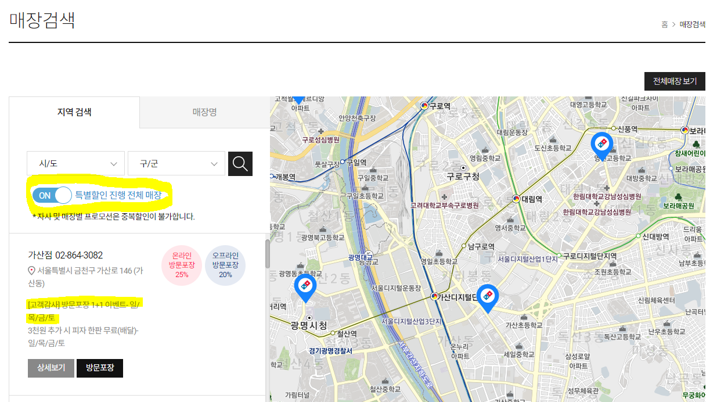This screenshot has width=717, height=402.
Task: Click 구로역 station marker on map
Action: (x=424, y=106)
